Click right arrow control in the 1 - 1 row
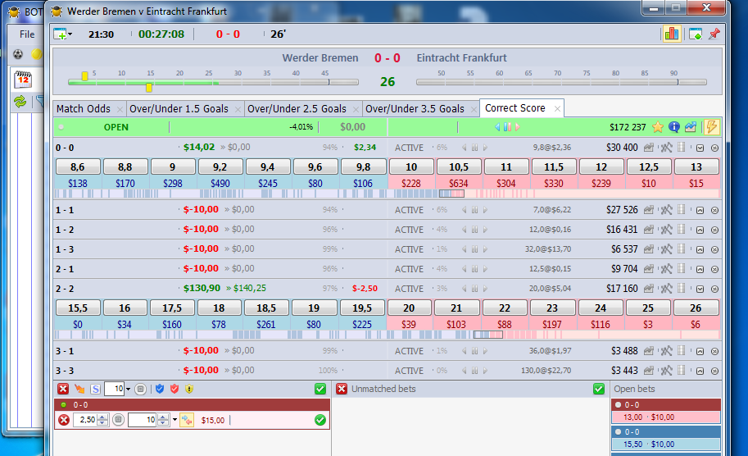 click(x=485, y=210)
